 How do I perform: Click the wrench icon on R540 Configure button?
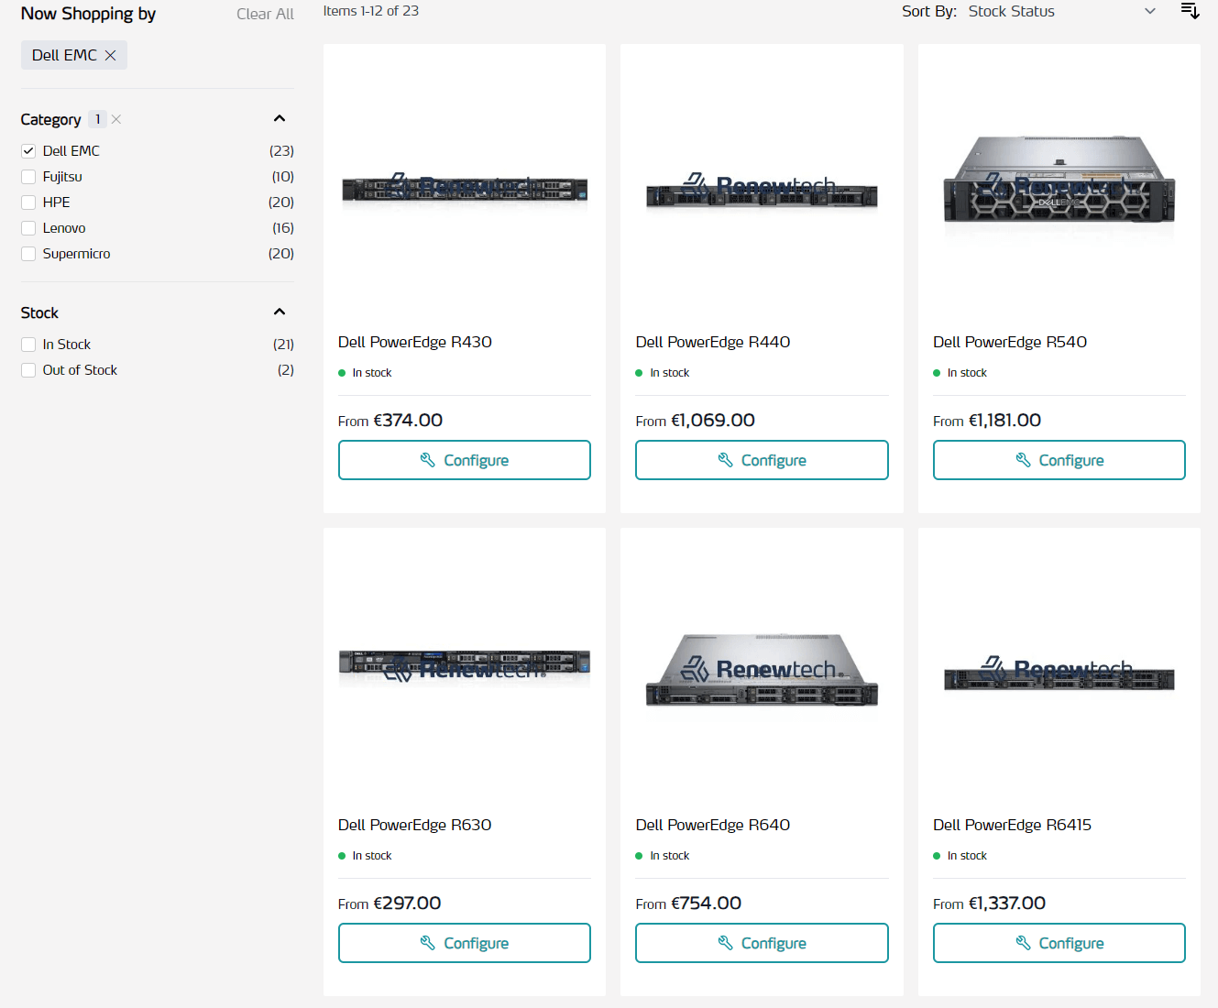click(x=1023, y=460)
